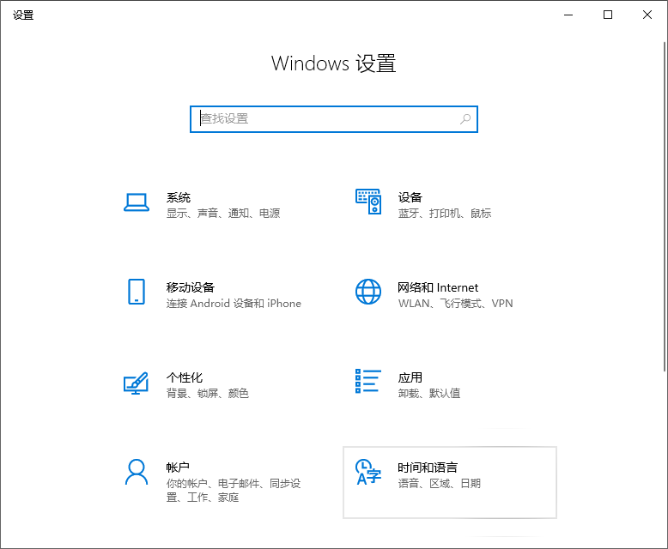Click the globe icon for 网络和 Internet
Screen dimensions: 668x549
coord(367,292)
